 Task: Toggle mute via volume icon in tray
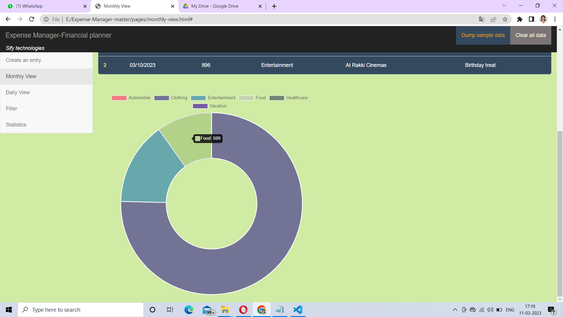pyautogui.click(x=490, y=310)
